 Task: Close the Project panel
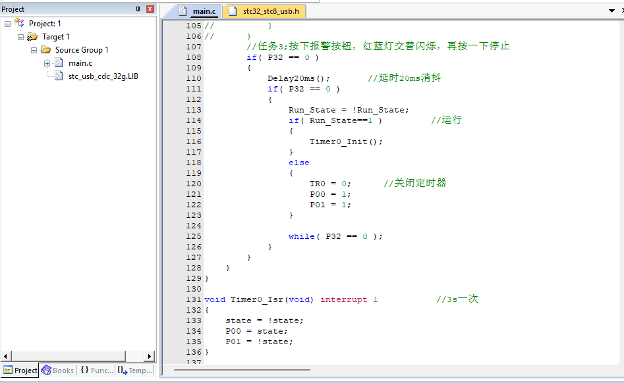pyautogui.click(x=150, y=9)
